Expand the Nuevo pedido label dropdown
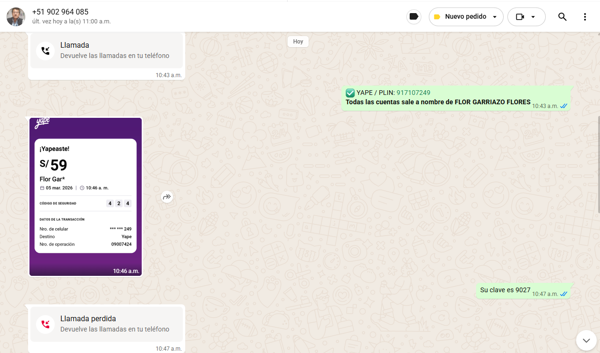The height and width of the screenshot is (353, 600). [495, 17]
